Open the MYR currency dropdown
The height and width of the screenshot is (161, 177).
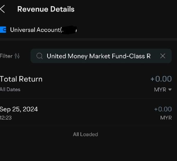[x=163, y=89]
